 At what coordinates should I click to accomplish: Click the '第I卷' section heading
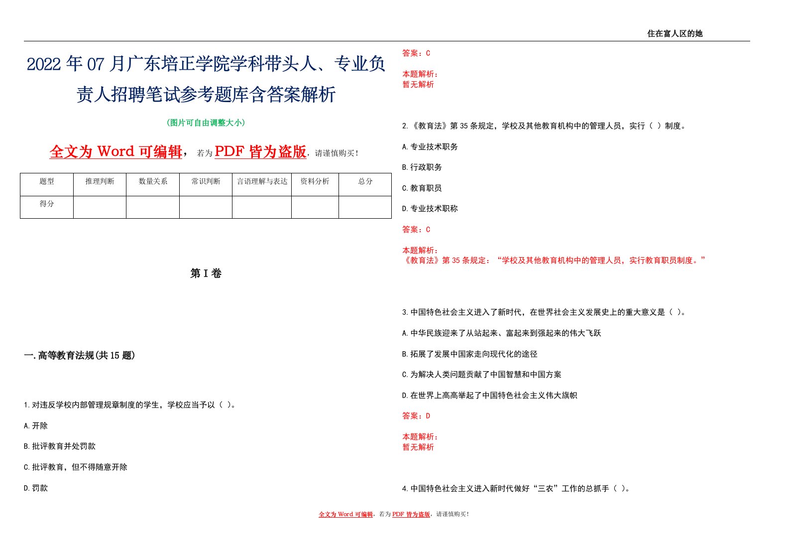[x=206, y=273]
